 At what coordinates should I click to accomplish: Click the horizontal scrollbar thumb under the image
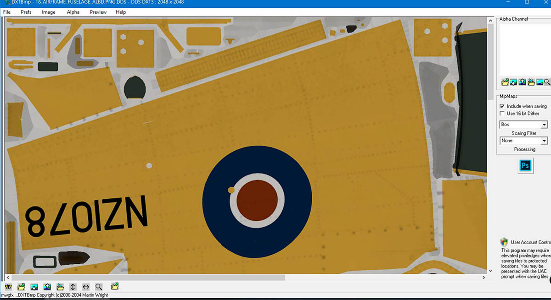[x=148, y=278]
